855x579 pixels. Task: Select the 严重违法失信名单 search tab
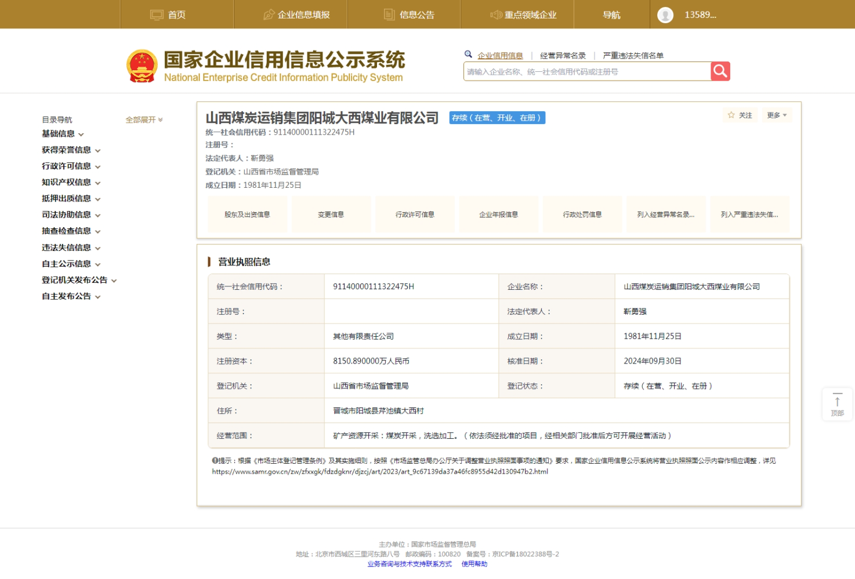[633, 56]
